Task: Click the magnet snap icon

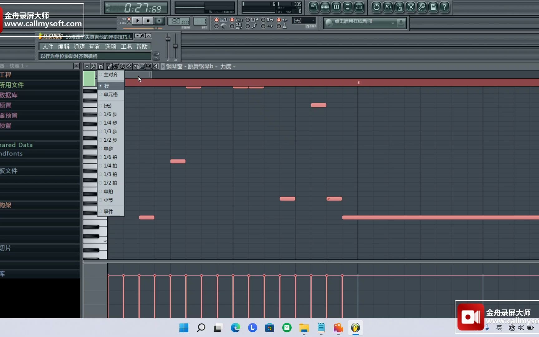Action: [x=100, y=66]
